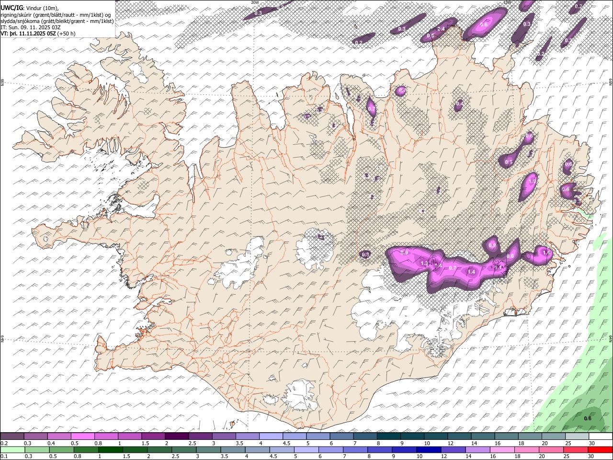The image size is (613, 460).
Task: Click the magenta 1.5 swatch in upper legend row
Action: pos(153,437)
